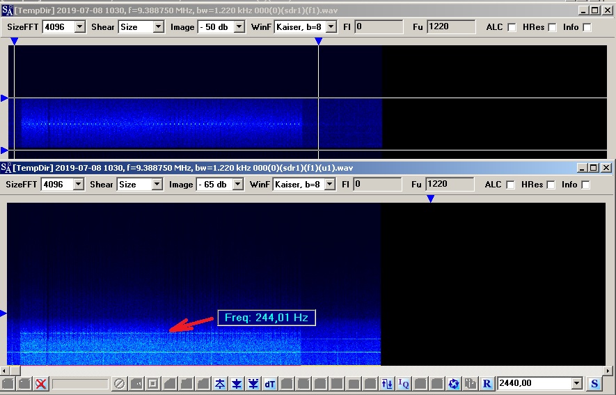Click the circular blue arrows icon

tap(454, 384)
